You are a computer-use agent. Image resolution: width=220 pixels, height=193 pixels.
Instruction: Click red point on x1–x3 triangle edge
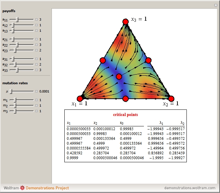pyautogui.click(x=103, y=60)
